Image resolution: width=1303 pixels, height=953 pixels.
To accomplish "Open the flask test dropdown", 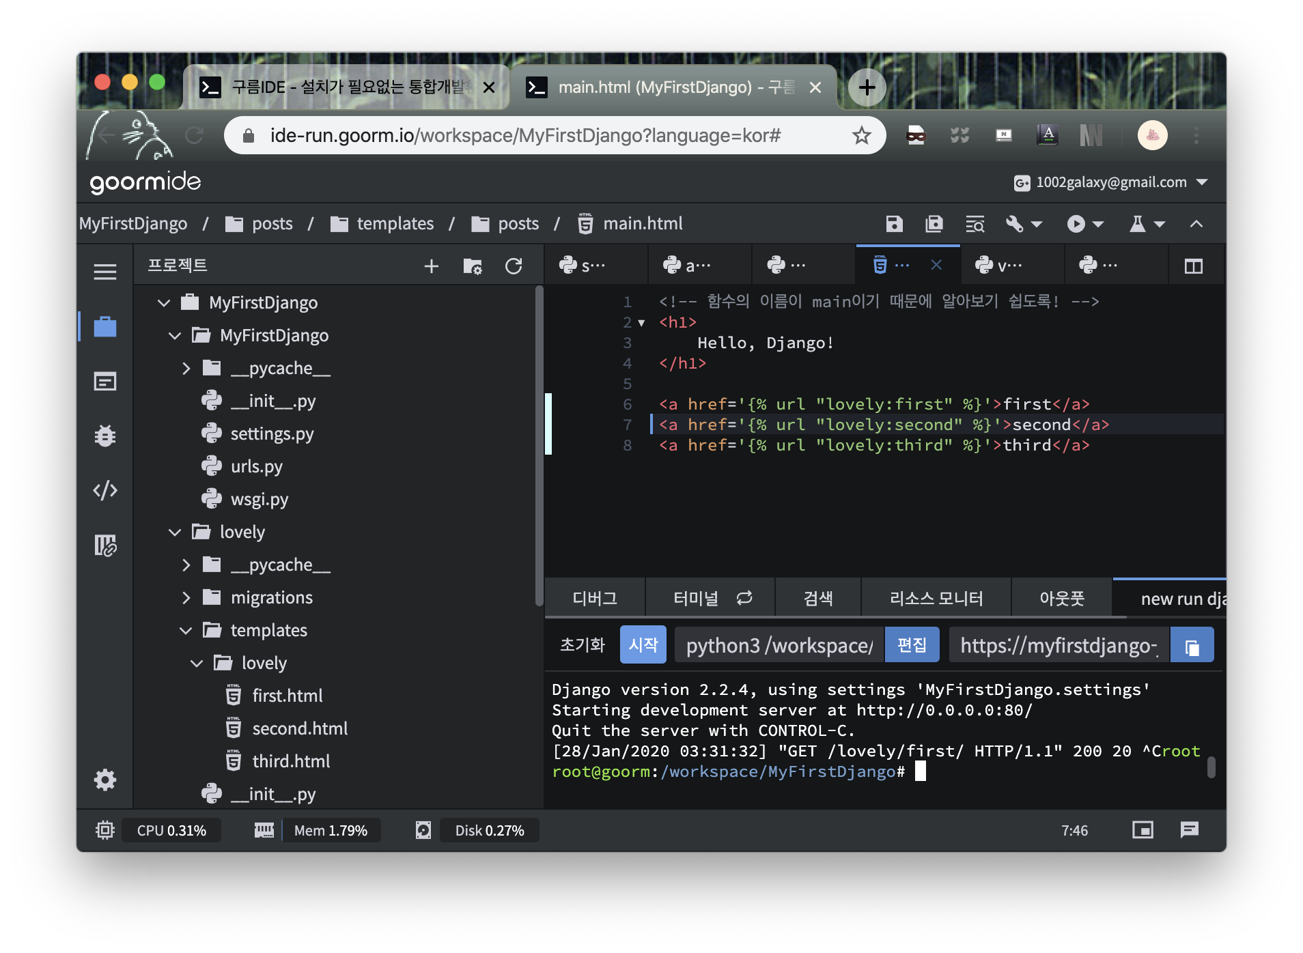I will pyautogui.click(x=1147, y=224).
